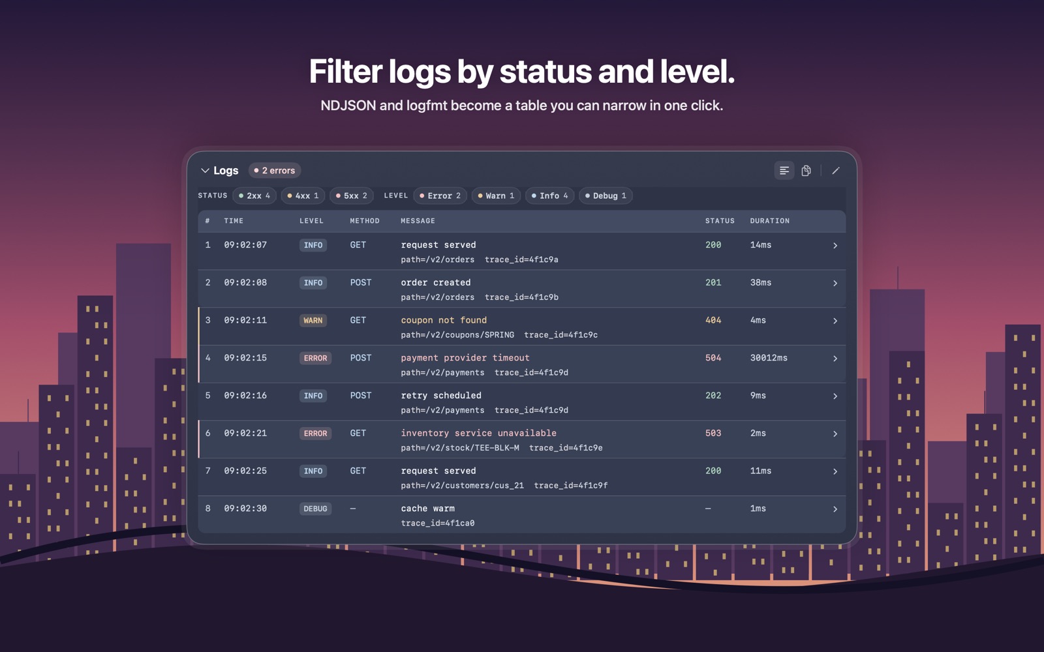Click status code 404
Viewport: 1044px width, 652px height.
point(713,320)
